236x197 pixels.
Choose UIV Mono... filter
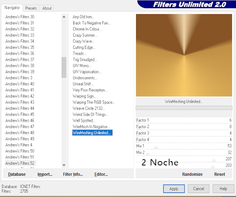coord(82,65)
